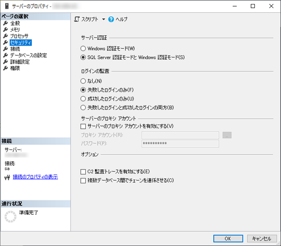The image size is (281, 246).
Task: Click the wrench icon beside プロセッサ
Action: pos(6,36)
